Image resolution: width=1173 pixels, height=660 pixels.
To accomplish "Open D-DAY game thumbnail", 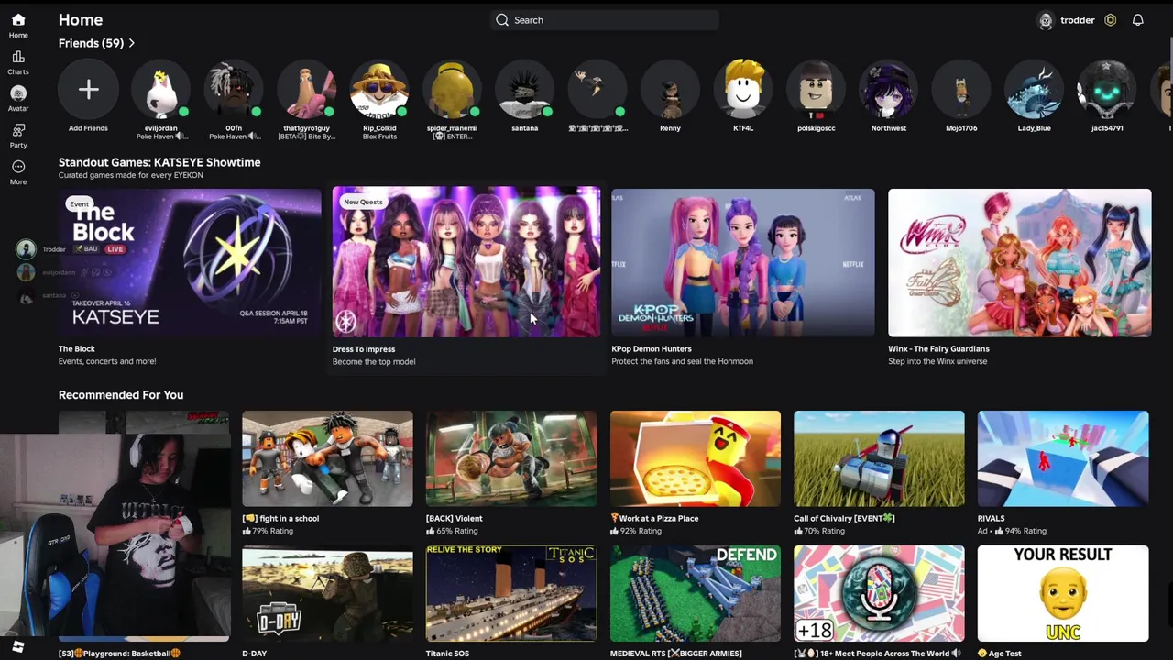I will point(327,593).
